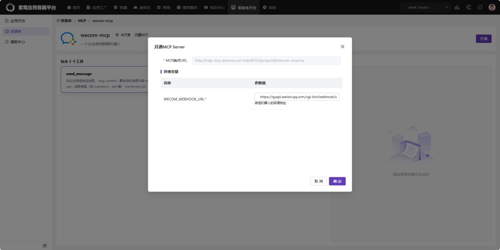The image size is (500, 250).
Task: Select 应用开发 in the sidebar
Action: pyautogui.click(x=18, y=21)
